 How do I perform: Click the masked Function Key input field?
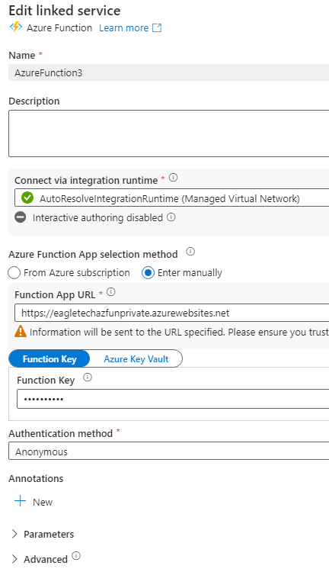[173, 399]
